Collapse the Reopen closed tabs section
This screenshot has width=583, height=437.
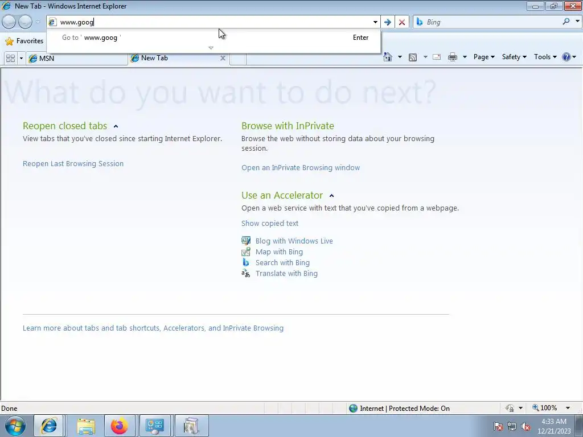pos(116,126)
